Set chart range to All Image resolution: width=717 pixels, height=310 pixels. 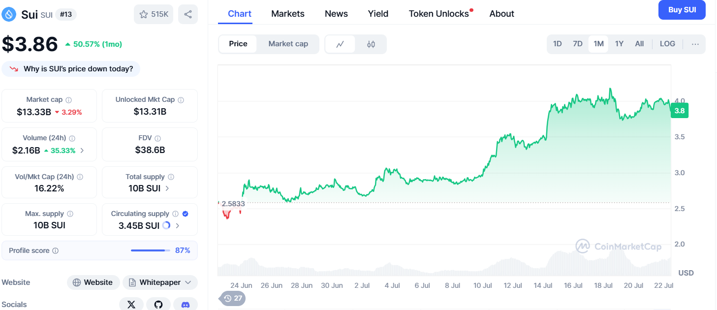[639, 44]
